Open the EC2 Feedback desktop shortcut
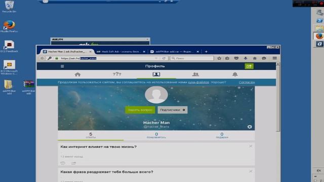This screenshot has width=324, height=182. (9, 46)
